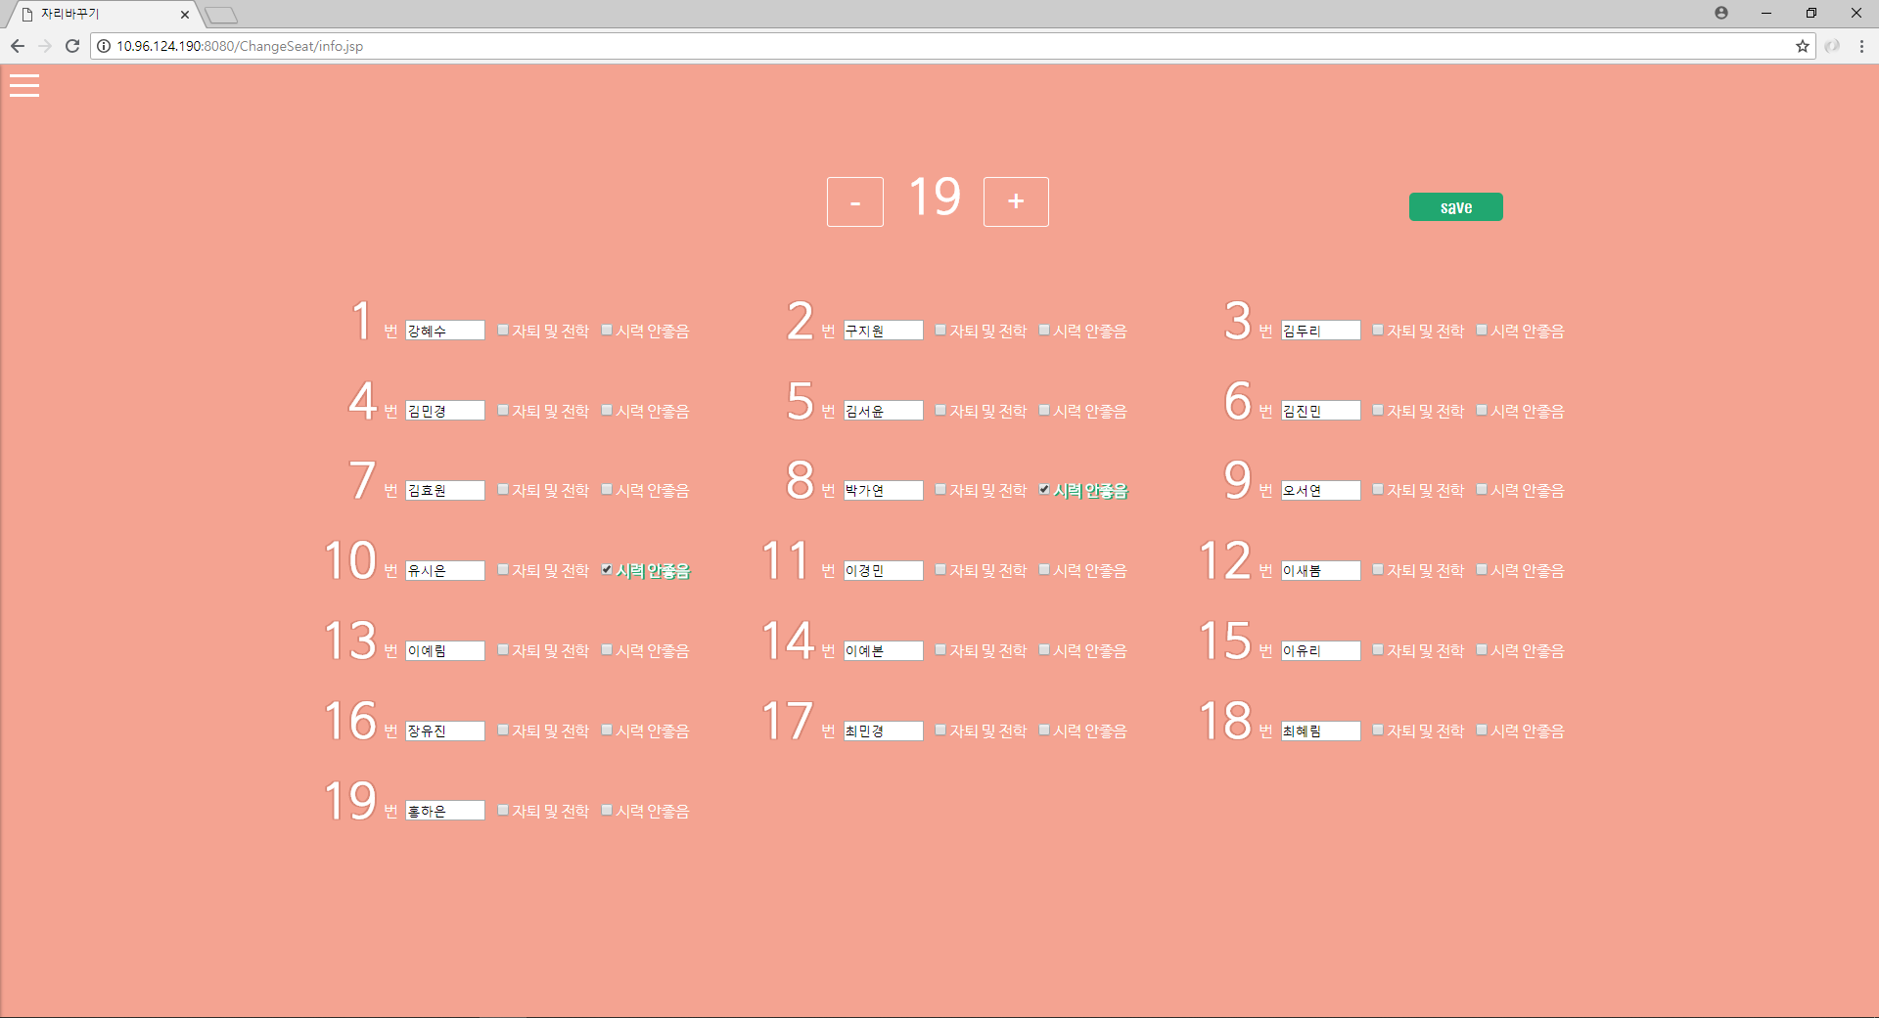Uncheck 시력 안좋음 for student 10 유시은

tap(605, 570)
